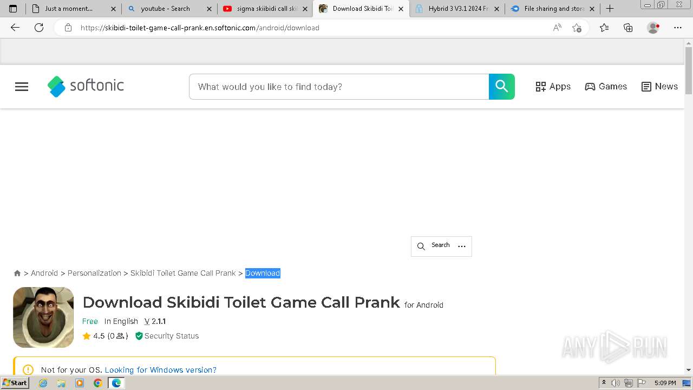This screenshot has height=390, width=693.
Task: Click the browser back arrow
Action: tap(15, 28)
